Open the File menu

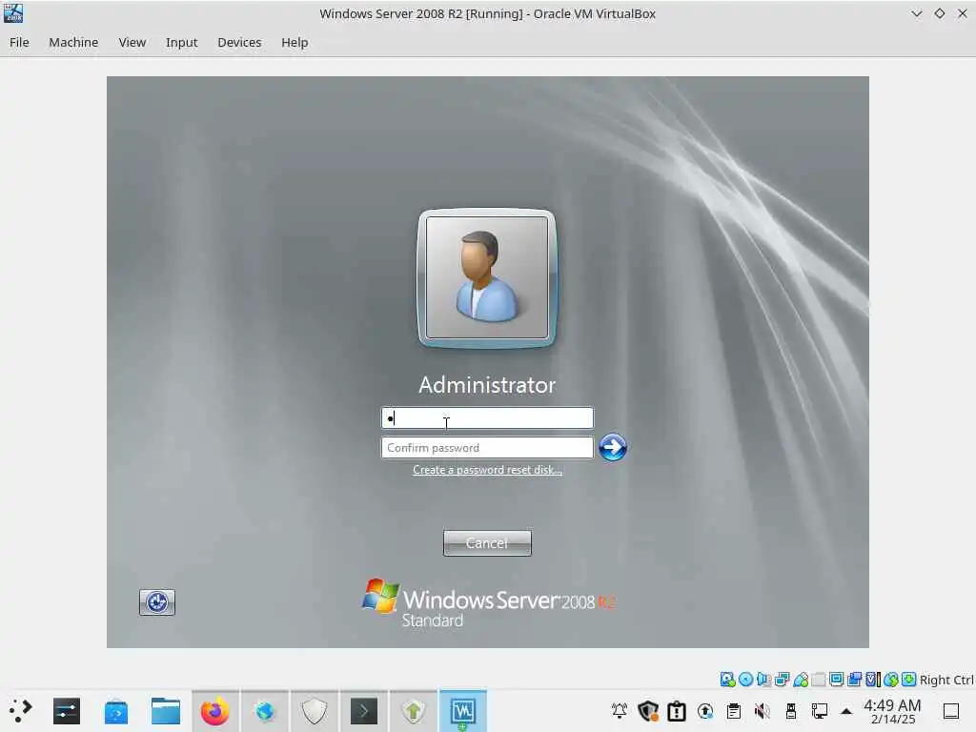point(19,42)
